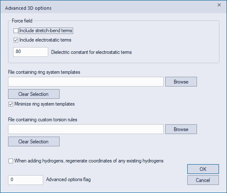Click the custom torsion rules file field

pyautogui.click(x=86, y=129)
